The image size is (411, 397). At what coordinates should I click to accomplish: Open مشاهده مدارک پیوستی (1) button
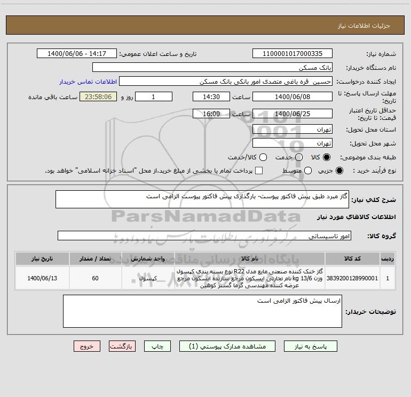227,346
